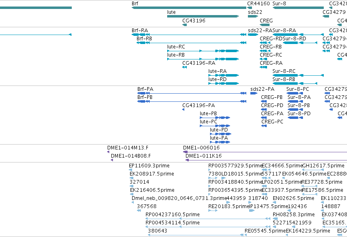Open the Sur-8 gene label

279,4
